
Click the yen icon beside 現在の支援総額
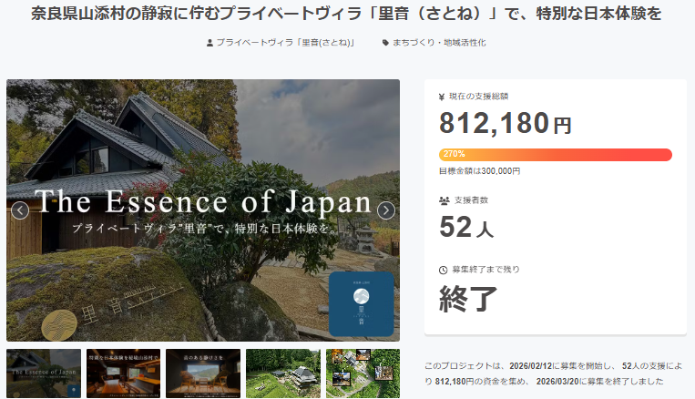point(442,96)
